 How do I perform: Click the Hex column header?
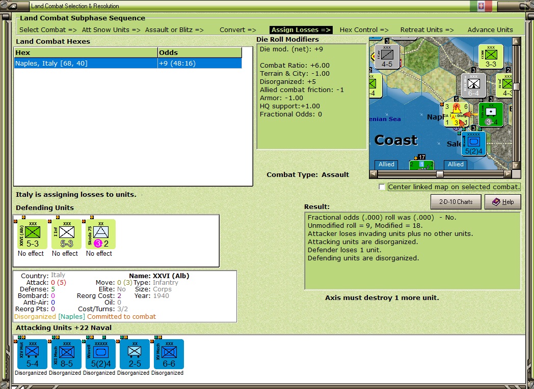tap(86, 53)
